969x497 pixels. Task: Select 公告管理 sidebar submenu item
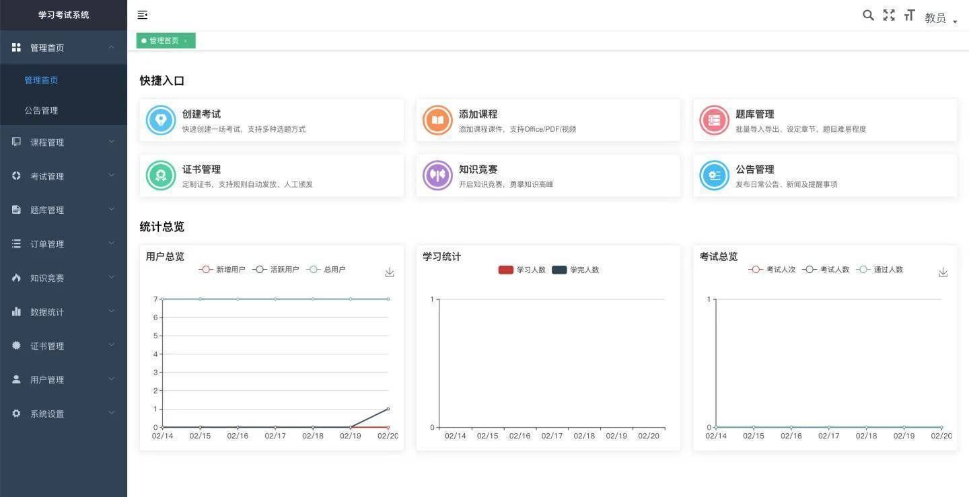point(63,110)
